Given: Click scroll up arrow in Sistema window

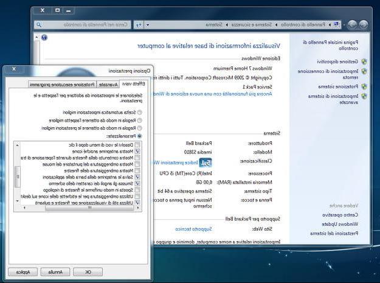Looking at the screenshot, I should coord(36,37).
